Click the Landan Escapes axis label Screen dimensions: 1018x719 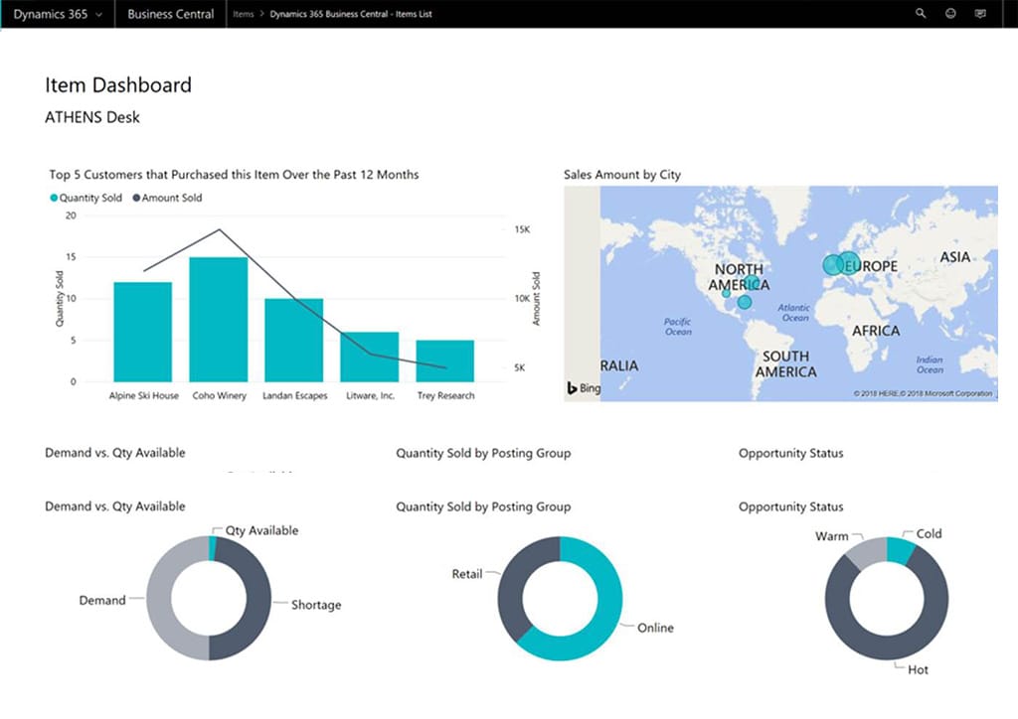pos(294,395)
